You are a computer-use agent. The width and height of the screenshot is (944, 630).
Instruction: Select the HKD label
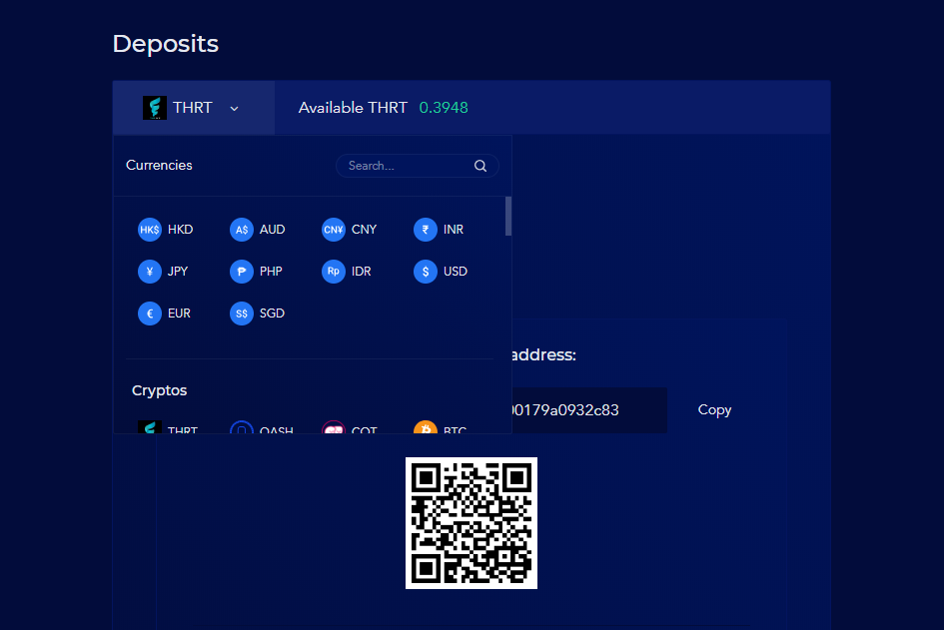tap(180, 230)
